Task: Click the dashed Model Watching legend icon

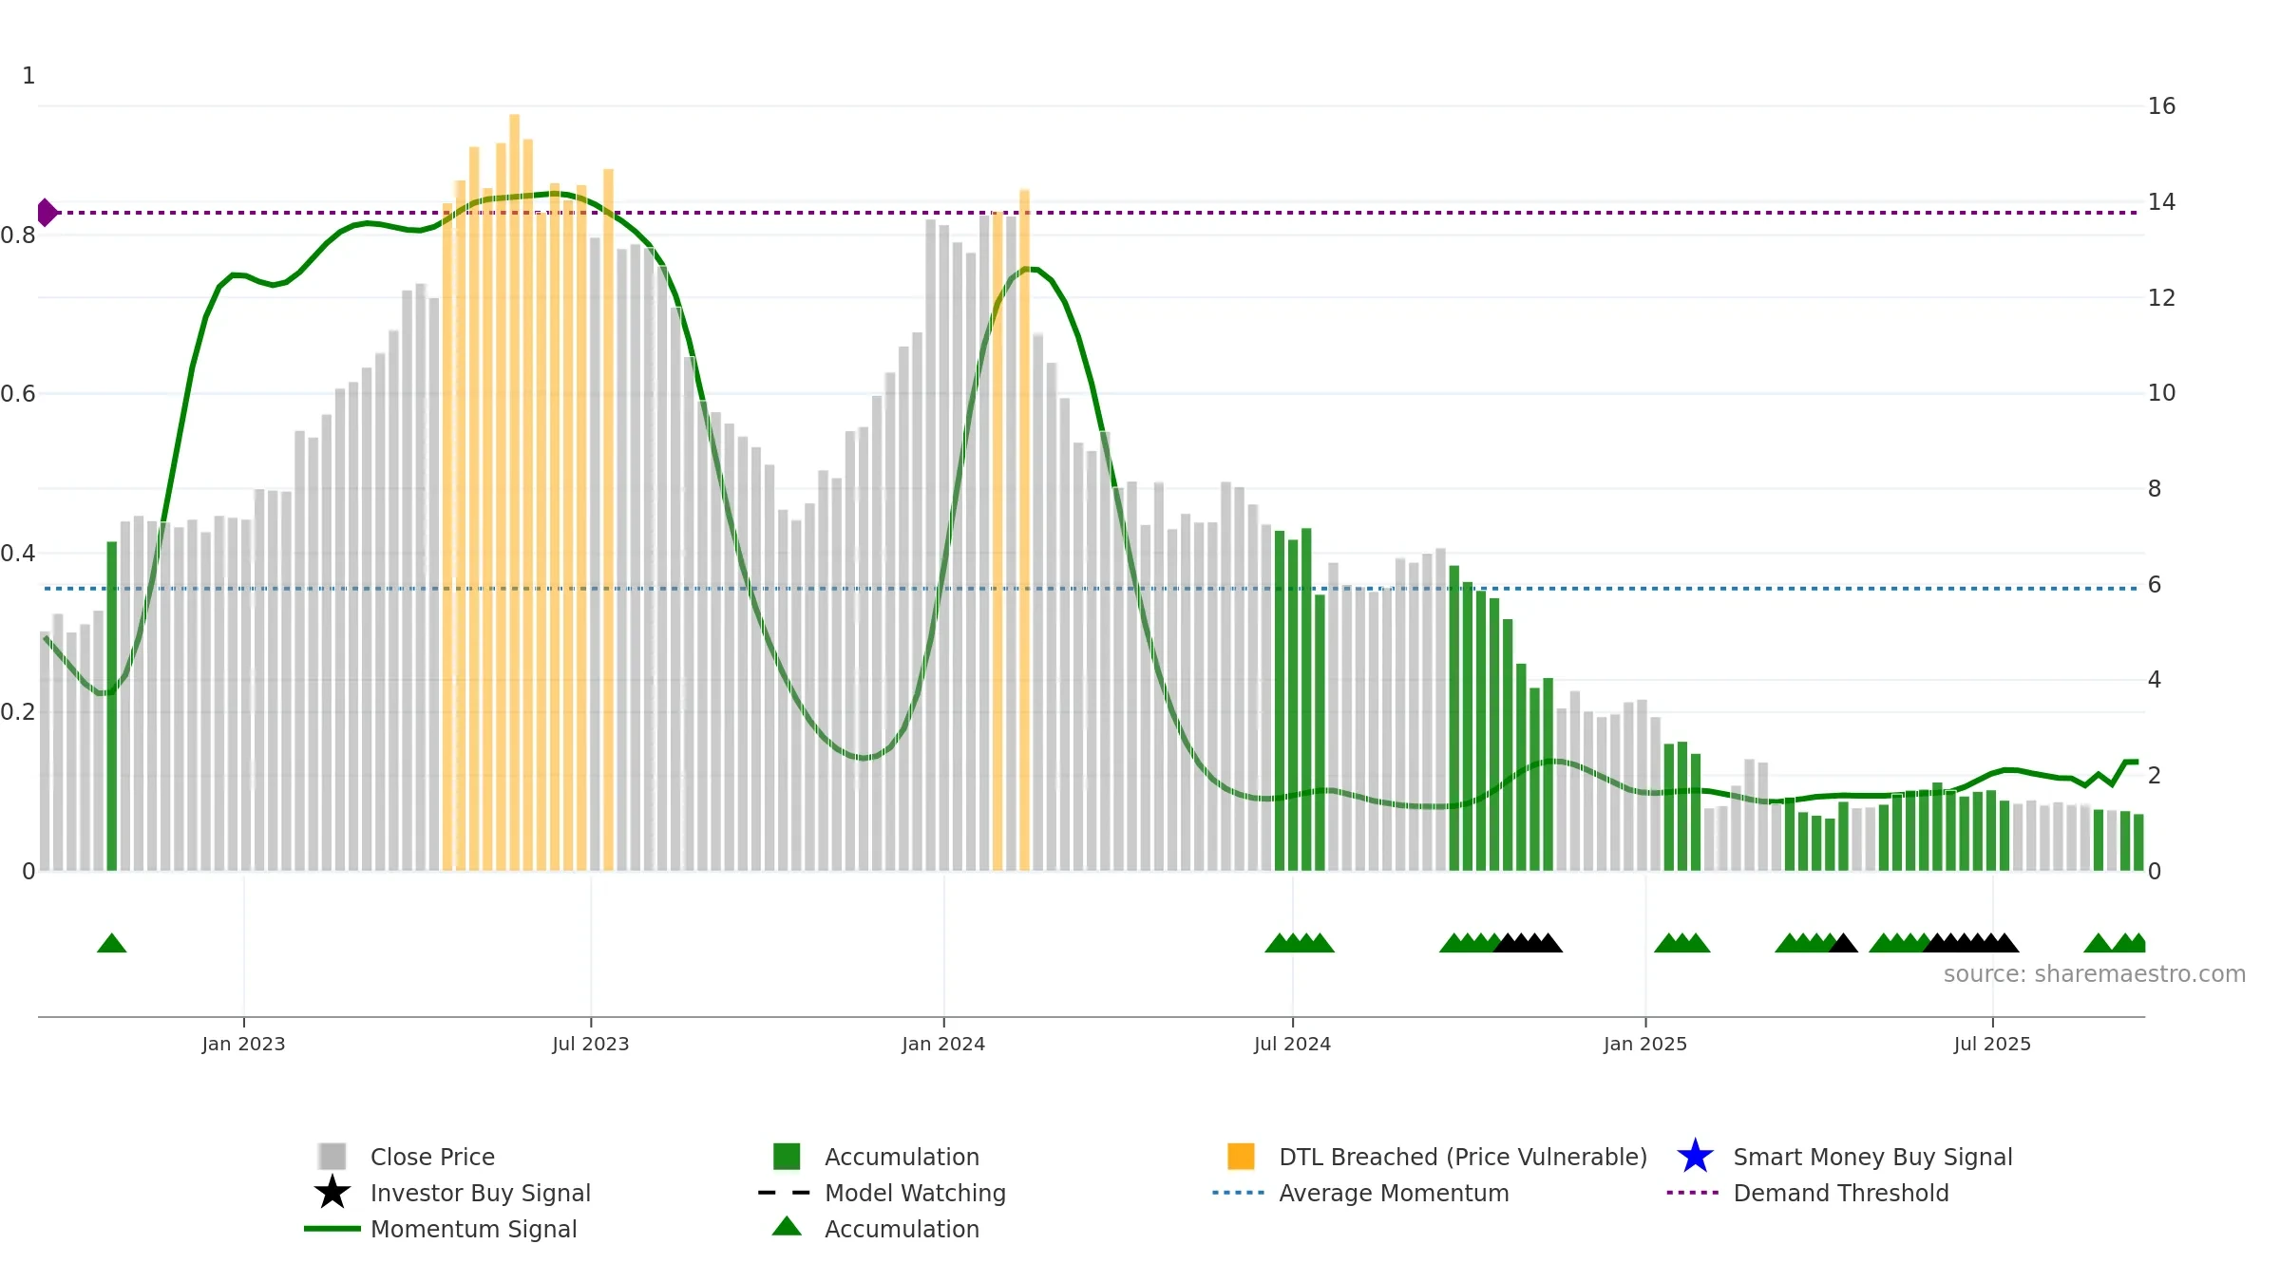Action: pyautogui.click(x=785, y=1193)
